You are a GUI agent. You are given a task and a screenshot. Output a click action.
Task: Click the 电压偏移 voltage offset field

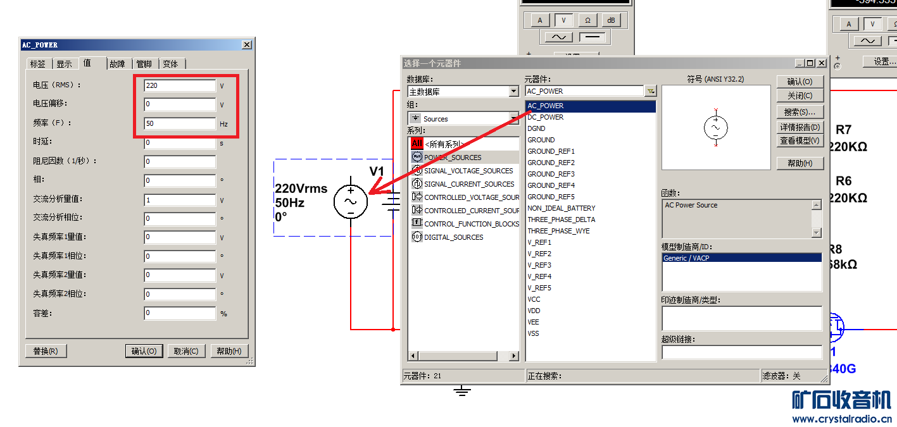[x=180, y=104]
